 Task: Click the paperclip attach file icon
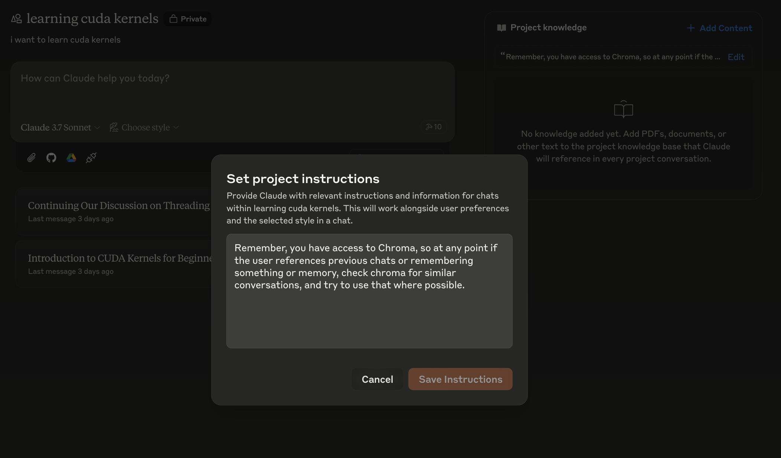[32, 158]
